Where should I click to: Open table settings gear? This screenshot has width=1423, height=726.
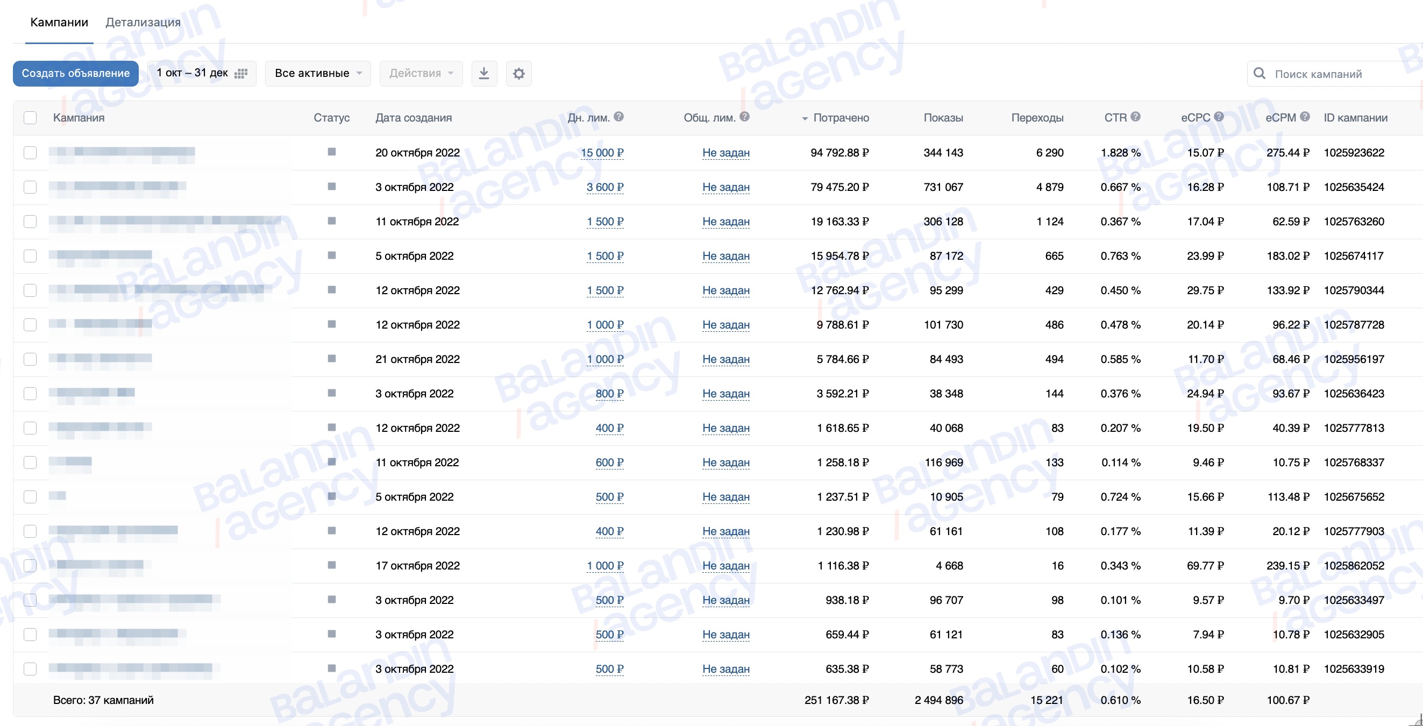pos(519,74)
